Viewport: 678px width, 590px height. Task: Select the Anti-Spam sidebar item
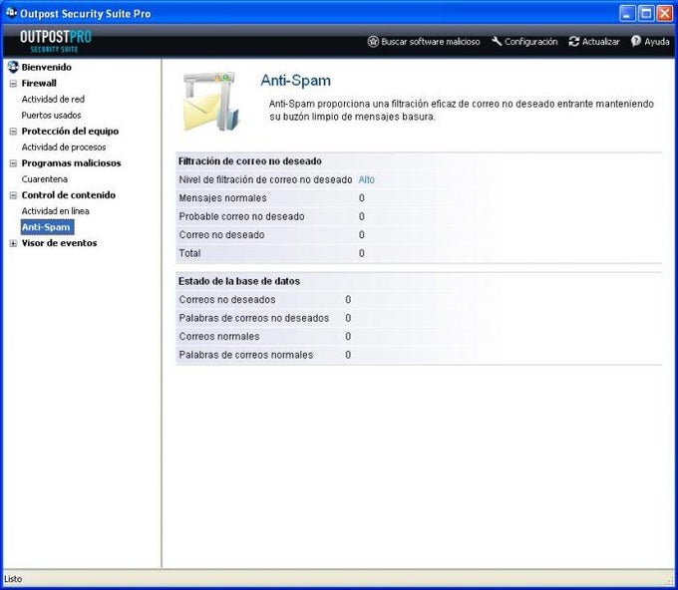coord(47,227)
